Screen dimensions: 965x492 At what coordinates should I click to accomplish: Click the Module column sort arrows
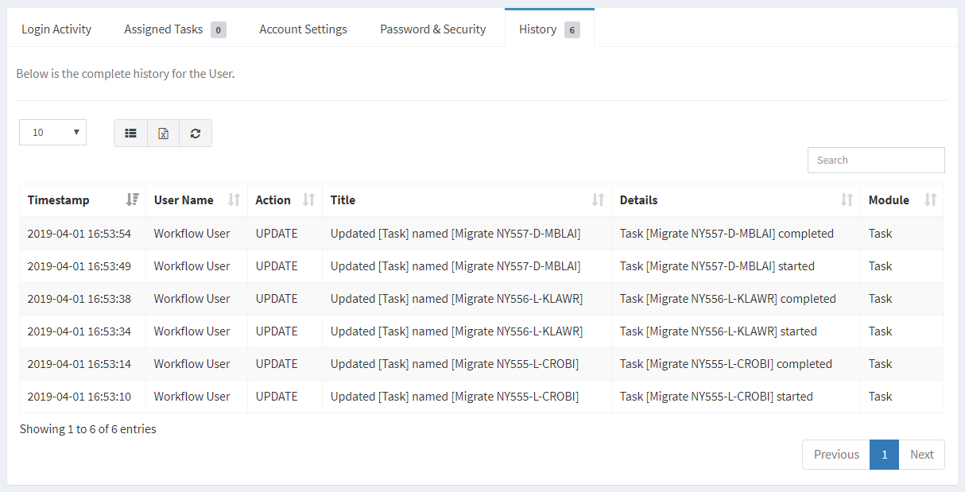pos(930,200)
